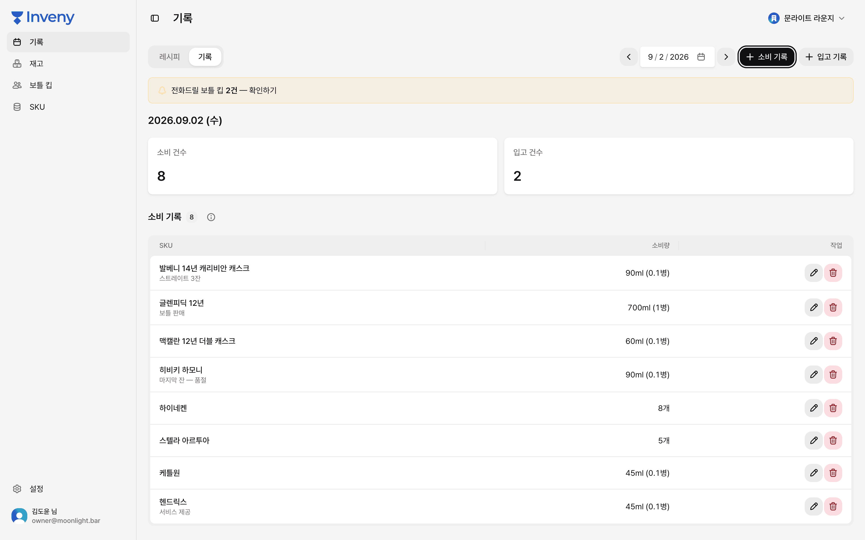The width and height of the screenshot is (865, 540).
Task: Edit the 헨드릭스 record
Action: pyautogui.click(x=813, y=506)
